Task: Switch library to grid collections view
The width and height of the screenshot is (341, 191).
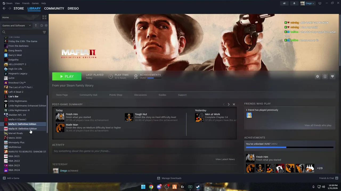Action: pos(44,17)
